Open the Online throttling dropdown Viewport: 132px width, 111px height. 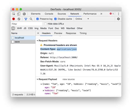pyautogui.click(x=82, y=19)
